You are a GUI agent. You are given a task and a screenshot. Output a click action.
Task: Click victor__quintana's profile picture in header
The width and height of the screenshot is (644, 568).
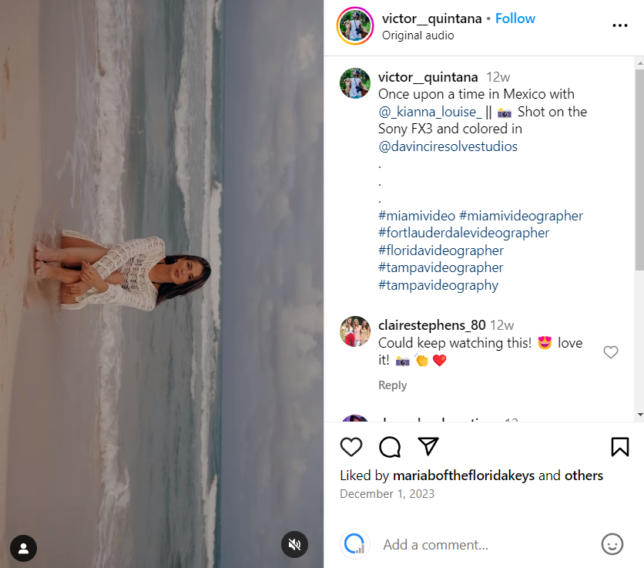point(355,25)
